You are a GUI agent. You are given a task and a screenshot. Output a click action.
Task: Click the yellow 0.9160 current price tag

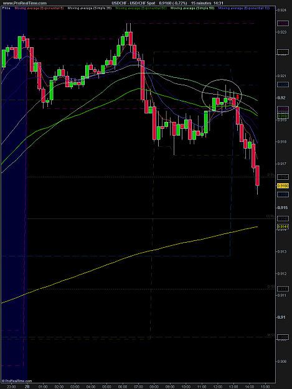pos(283,186)
